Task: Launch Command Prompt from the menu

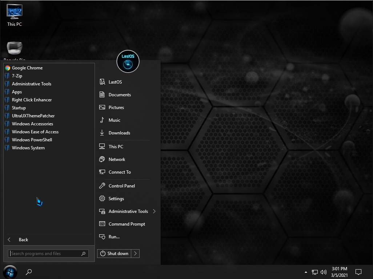Action: coord(128,224)
